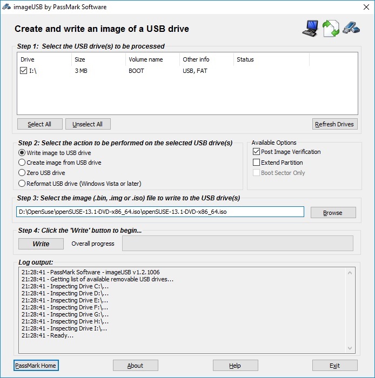375x378 pixels.
Task: Refresh Drives list
Action: [x=334, y=124]
